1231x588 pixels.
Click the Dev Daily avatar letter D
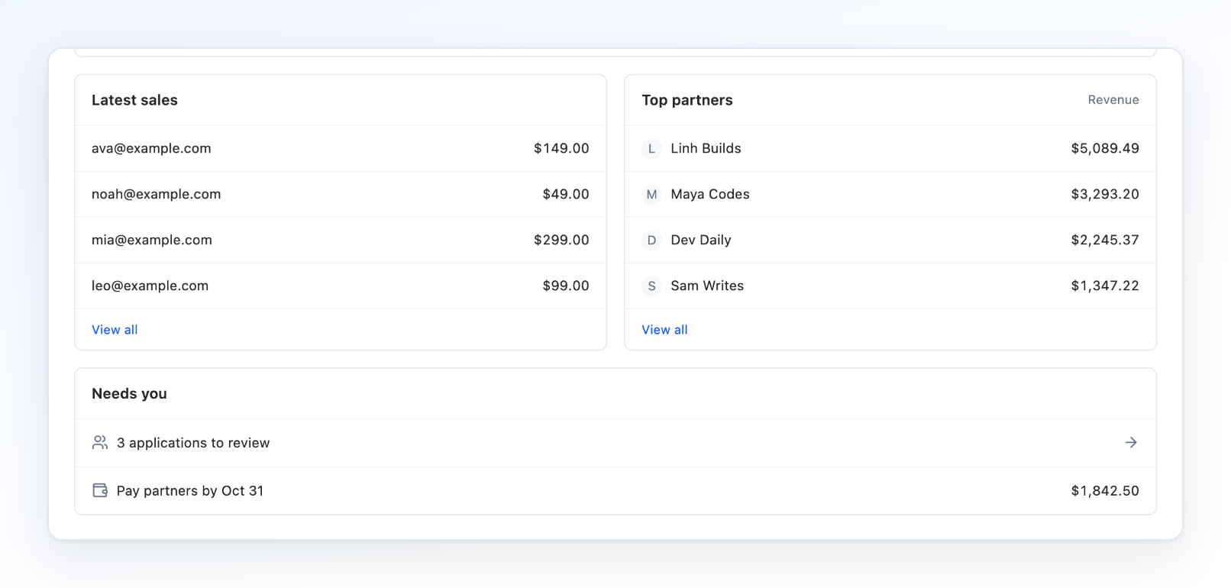point(651,241)
